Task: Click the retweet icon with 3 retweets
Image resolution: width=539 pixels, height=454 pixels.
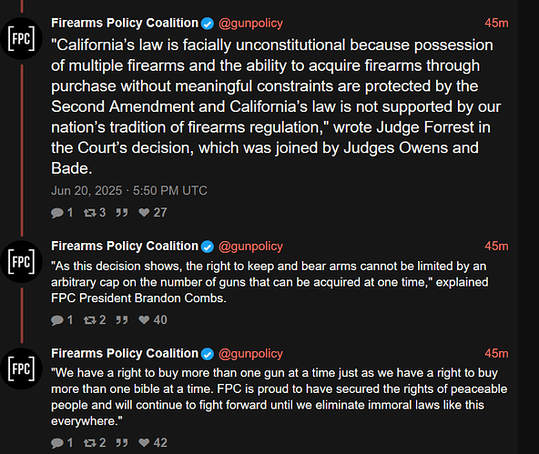Action: pos(90,213)
